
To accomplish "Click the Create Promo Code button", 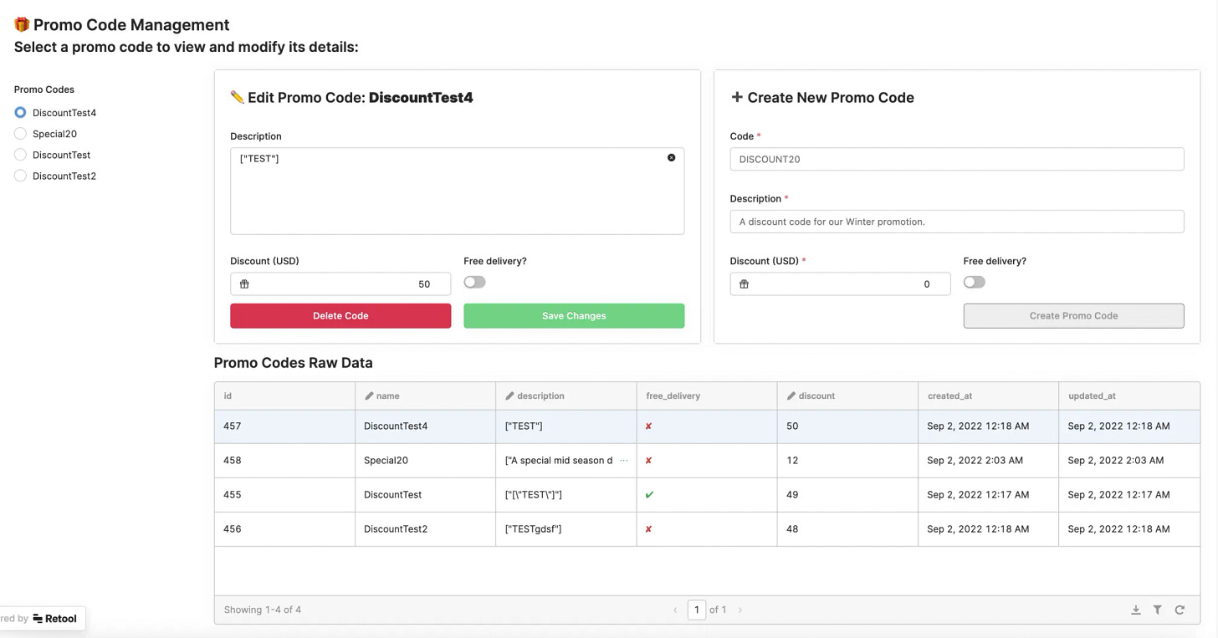I will (1073, 316).
